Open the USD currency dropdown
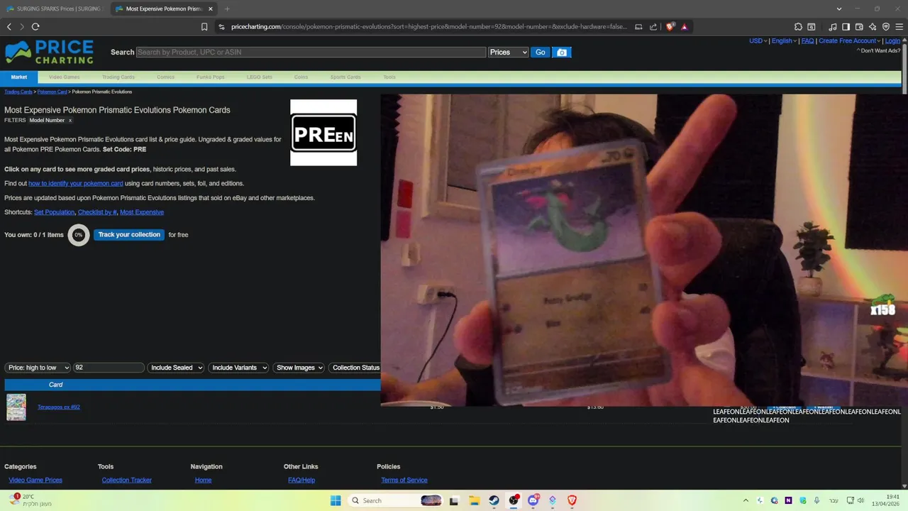This screenshot has width=908, height=511. tap(758, 41)
